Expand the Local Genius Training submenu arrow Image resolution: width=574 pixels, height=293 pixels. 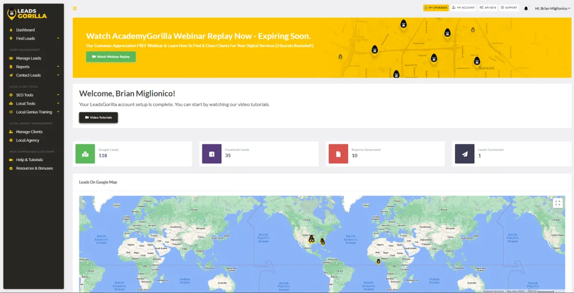[58, 112]
